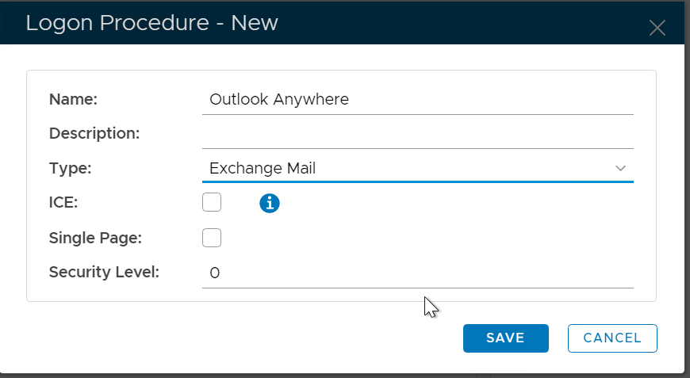
Task: Click the Name field containing Outlook Anywhere
Action: click(417, 99)
